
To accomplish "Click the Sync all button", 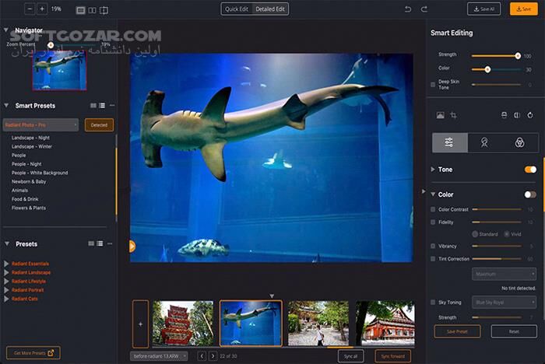I will pos(350,356).
